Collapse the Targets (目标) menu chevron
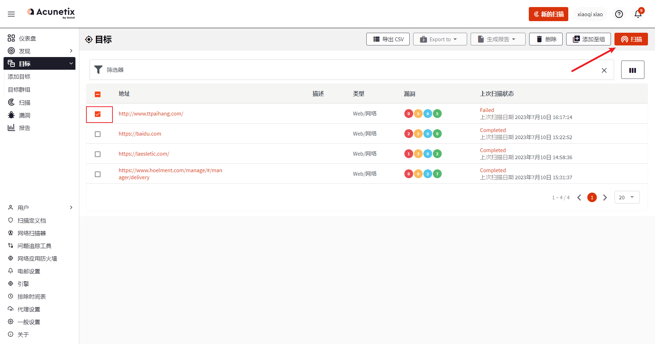Image resolution: width=655 pixels, height=344 pixels. (x=71, y=63)
